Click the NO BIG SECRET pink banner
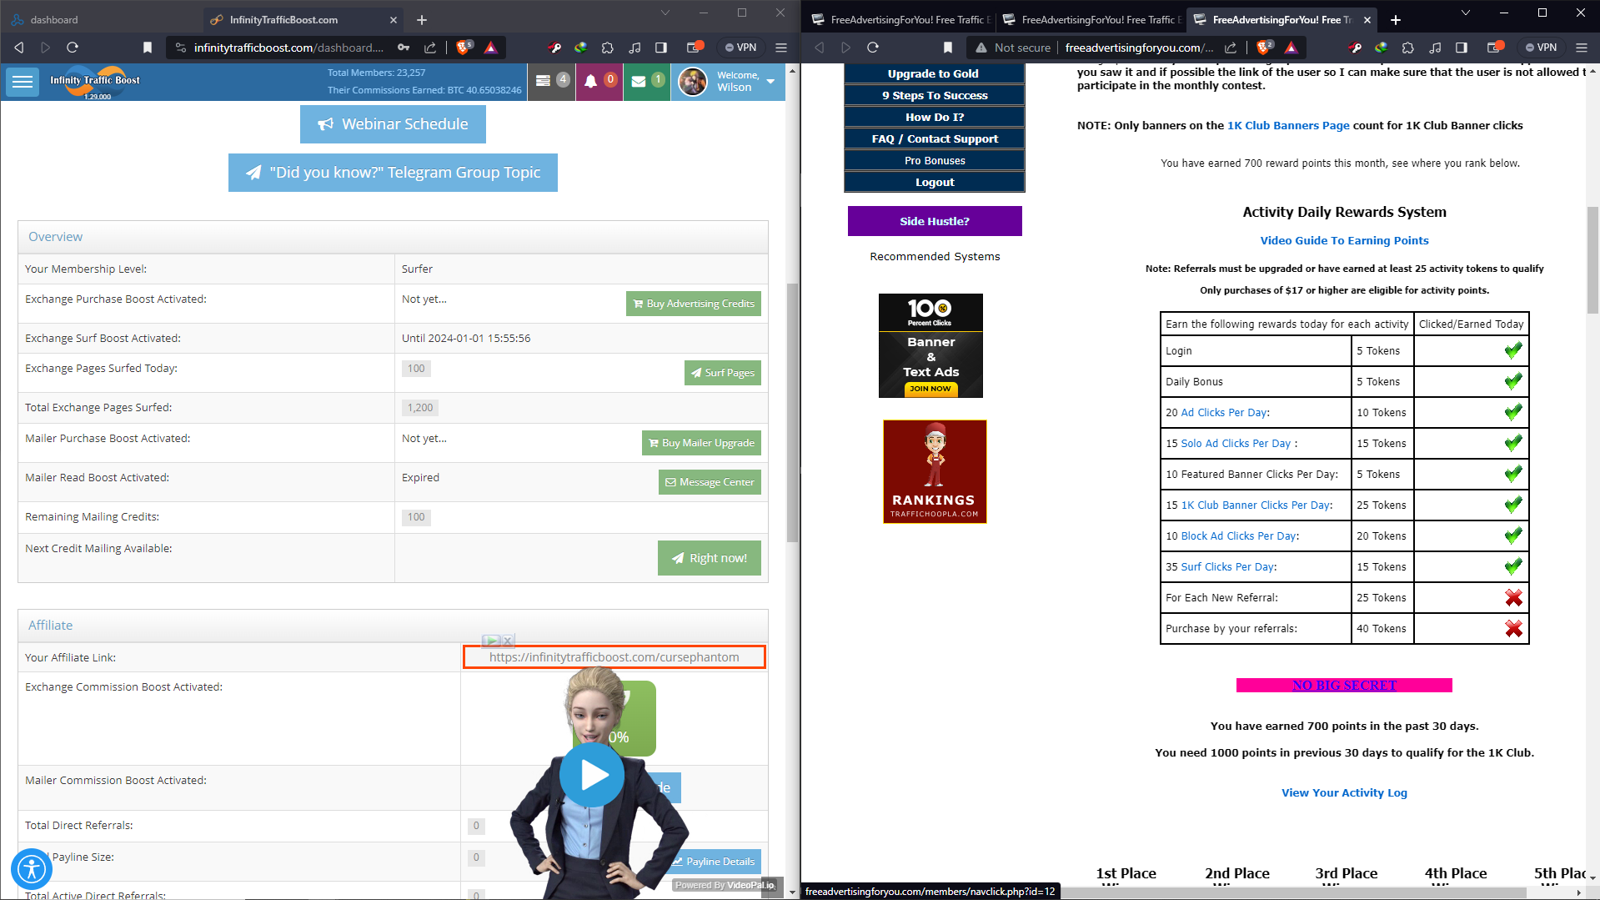This screenshot has height=900, width=1600. coord(1344,685)
